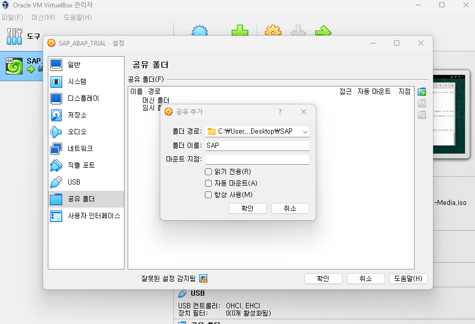The height and width of the screenshot is (324, 475).
Task: Select the 공유 폴더 shared folders category
Action: click(86, 199)
